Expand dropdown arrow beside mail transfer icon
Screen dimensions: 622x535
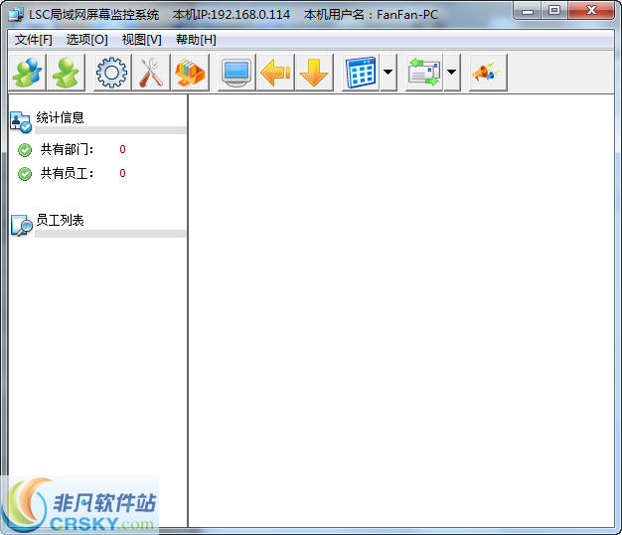point(452,73)
